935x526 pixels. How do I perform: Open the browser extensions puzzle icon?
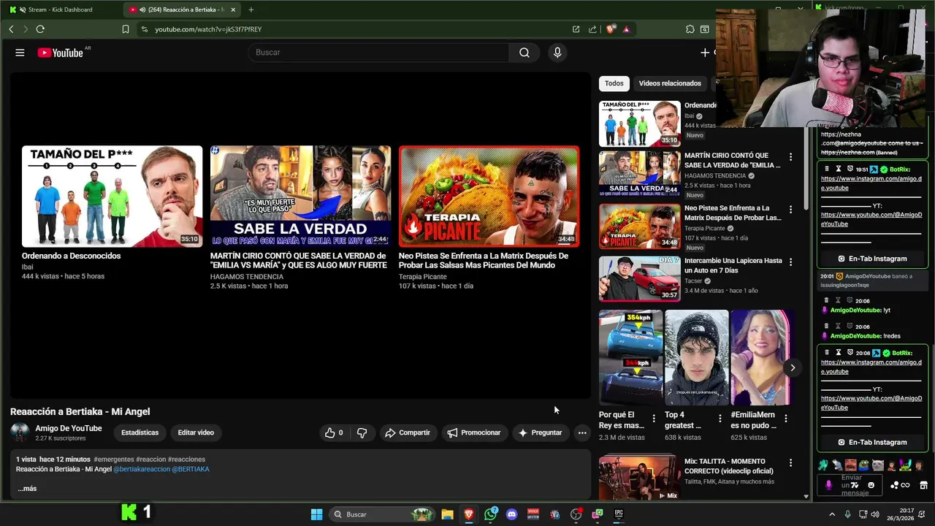coord(690,29)
